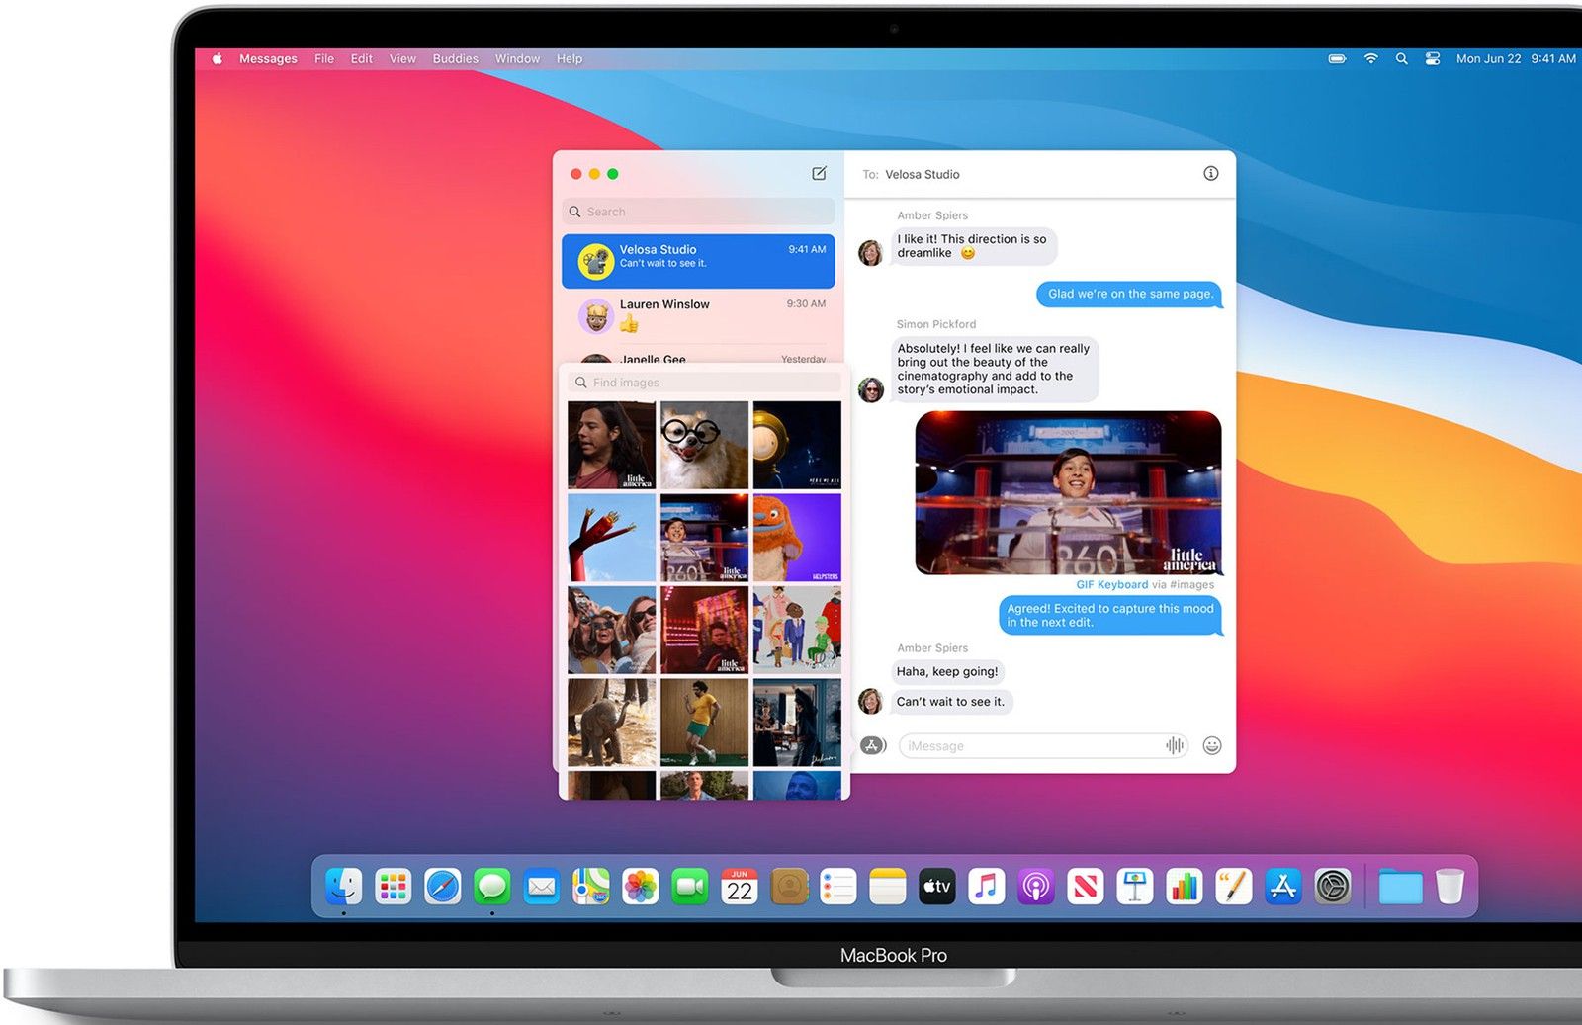Click the Wi-Fi status icon
The height and width of the screenshot is (1025, 1582).
click(x=1370, y=58)
